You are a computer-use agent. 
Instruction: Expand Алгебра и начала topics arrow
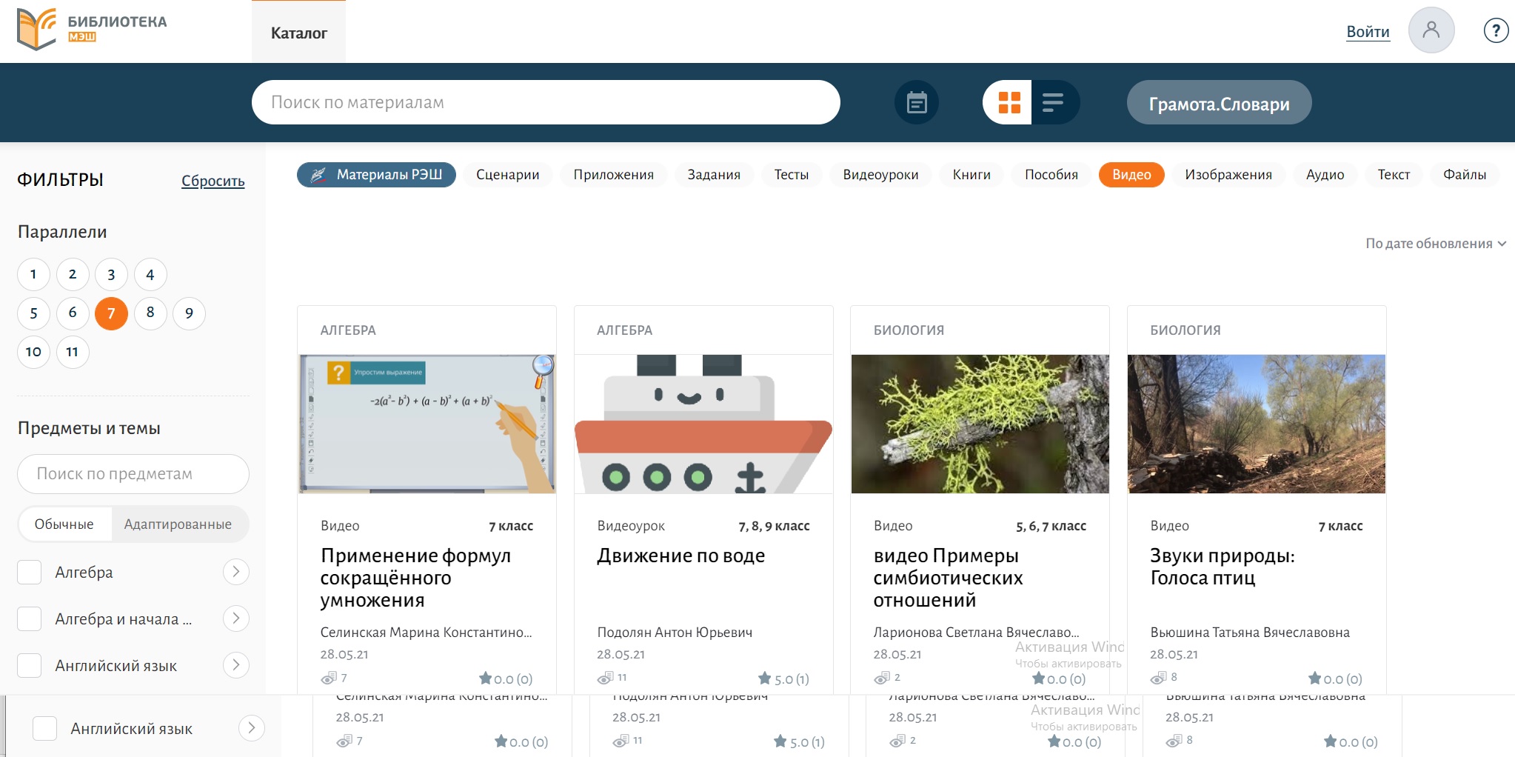235,618
